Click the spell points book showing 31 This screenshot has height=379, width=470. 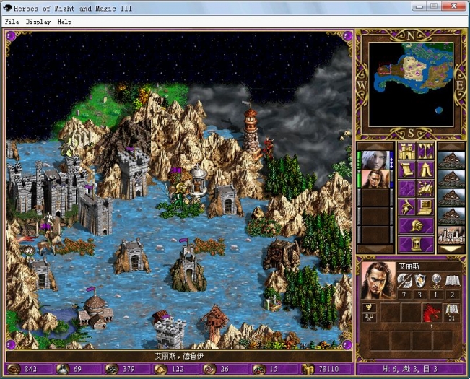tap(452, 313)
